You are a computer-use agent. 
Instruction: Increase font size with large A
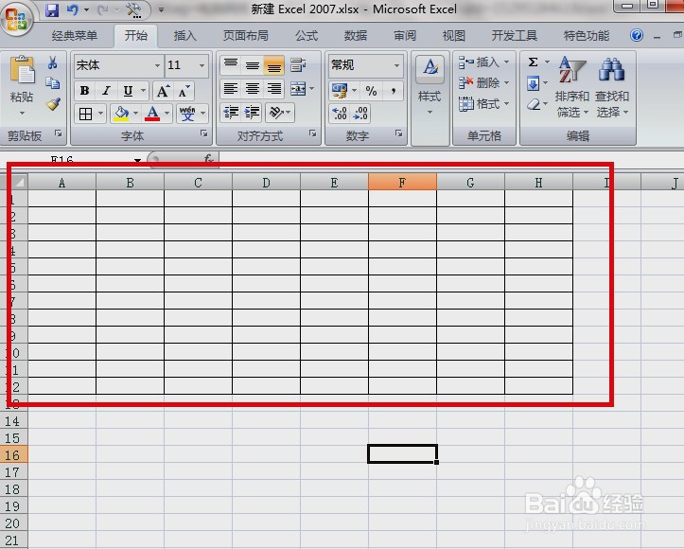click(x=163, y=91)
